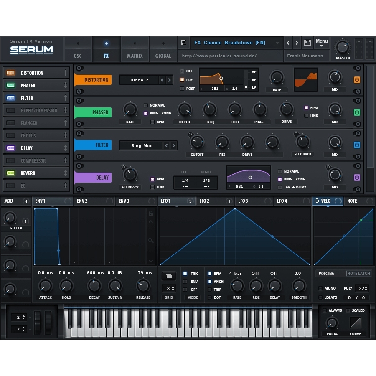Check the Phaser NORMAL mode box
376x376 pixels.
pyautogui.click(x=145, y=105)
